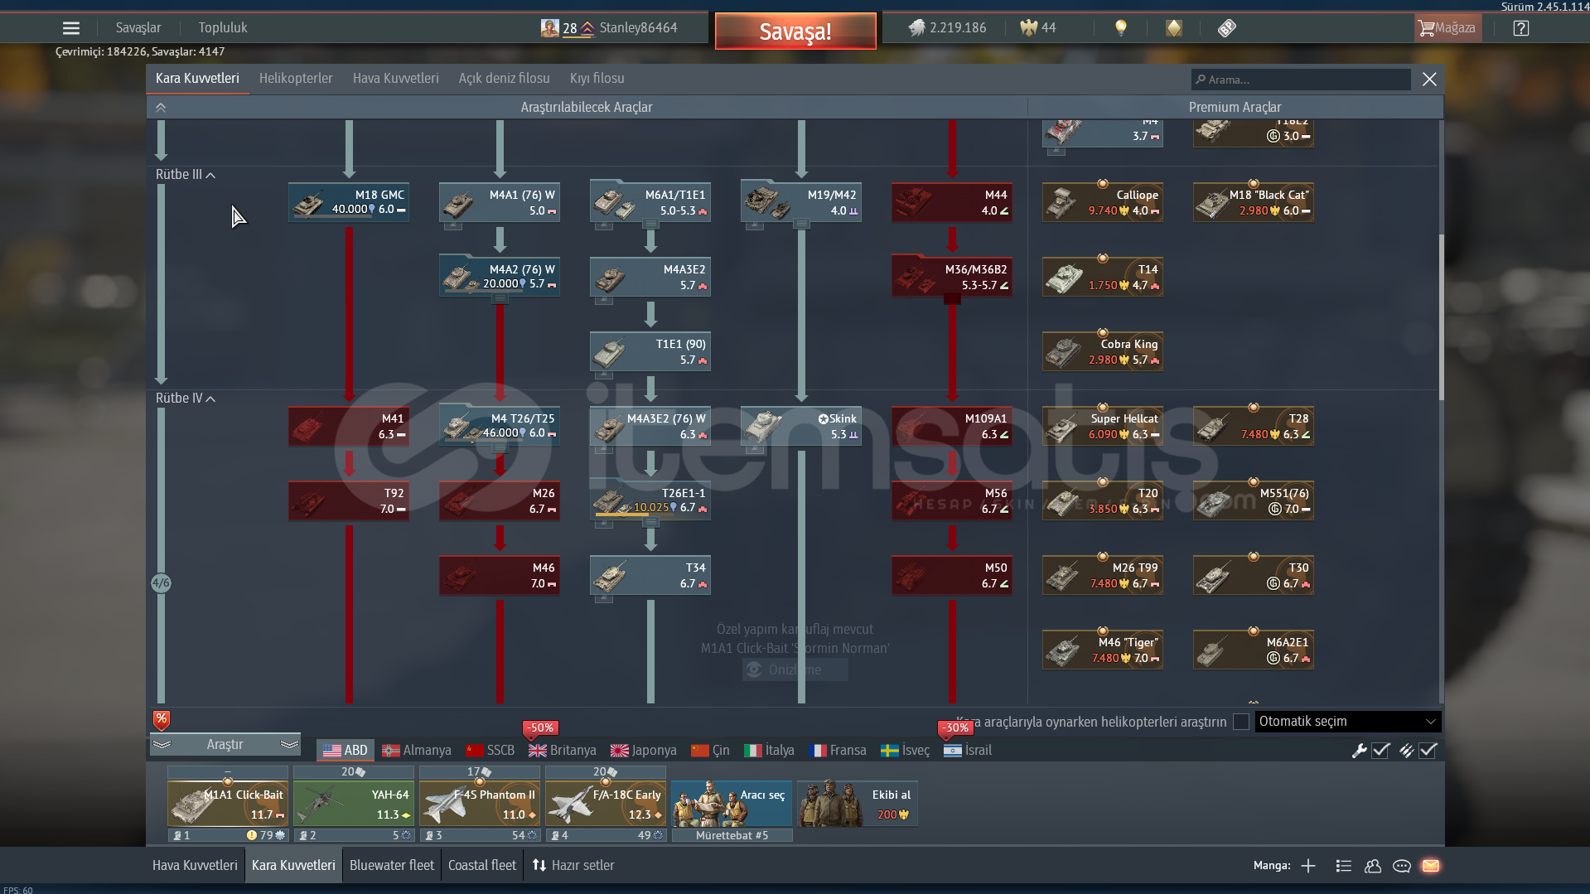Click the Golden Eagles currency icon
This screenshot has height=894, width=1590.
tap(1028, 28)
